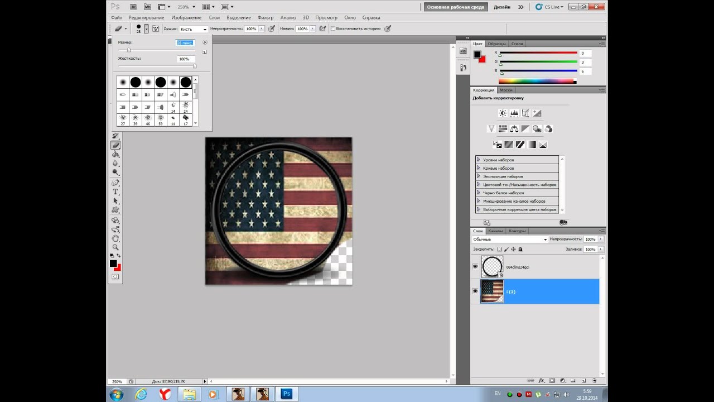Click 'Основная рабочая среда' workspace button

456,7
